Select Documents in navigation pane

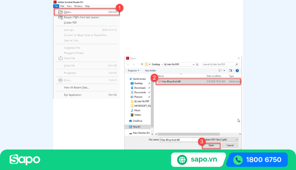(x=140, y=92)
